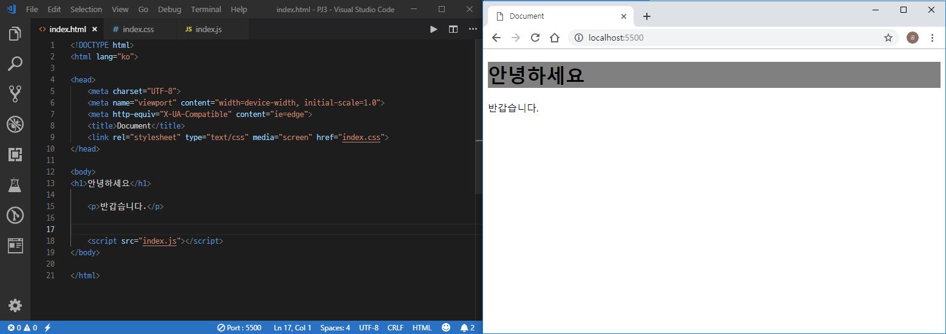The width and height of the screenshot is (946, 334).
Task: Select the Document tab in Chrome
Action: click(x=561, y=16)
